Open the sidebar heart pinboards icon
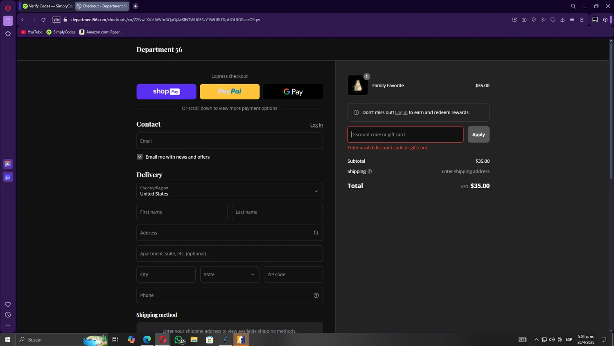This screenshot has width=614, height=346. [x=8, y=305]
